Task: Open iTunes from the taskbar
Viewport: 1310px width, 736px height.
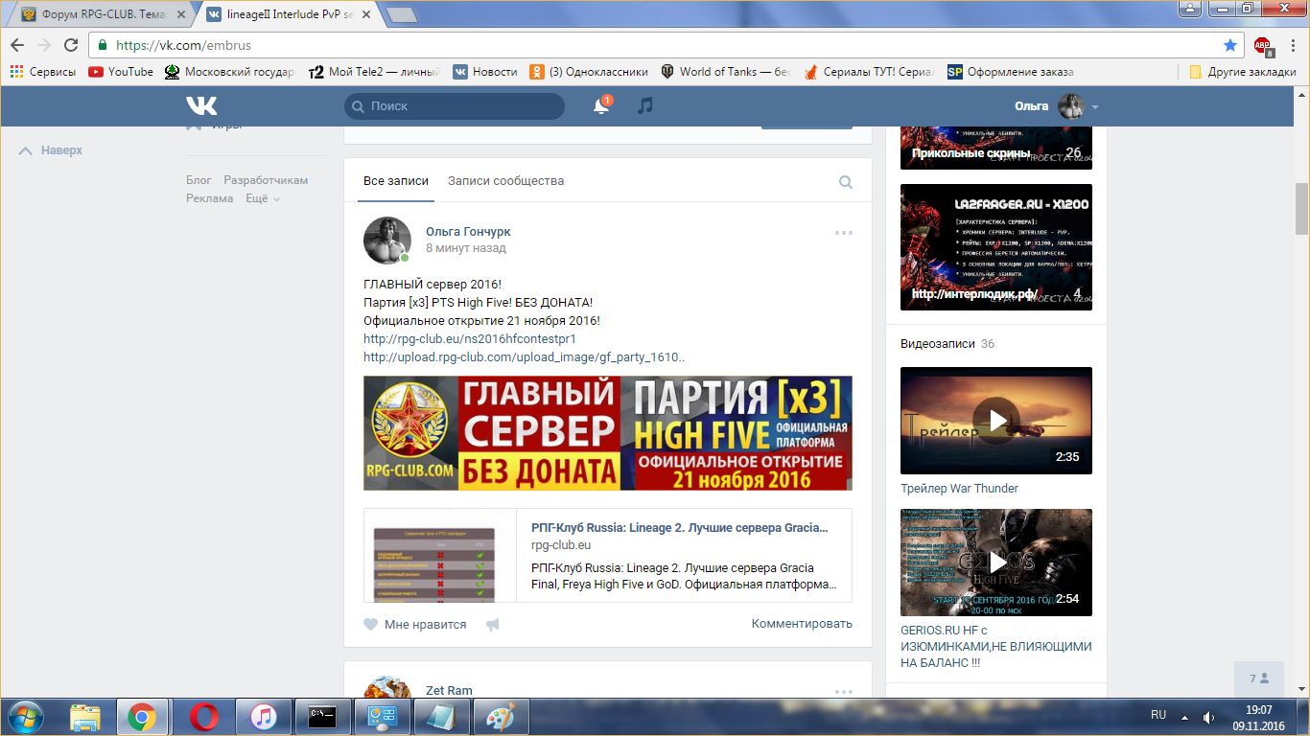Action: point(263,717)
